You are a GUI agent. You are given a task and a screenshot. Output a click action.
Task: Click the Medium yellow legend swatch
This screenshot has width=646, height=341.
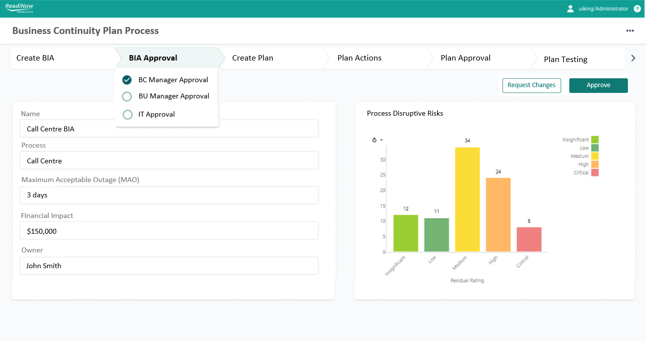[x=595, y=156]
